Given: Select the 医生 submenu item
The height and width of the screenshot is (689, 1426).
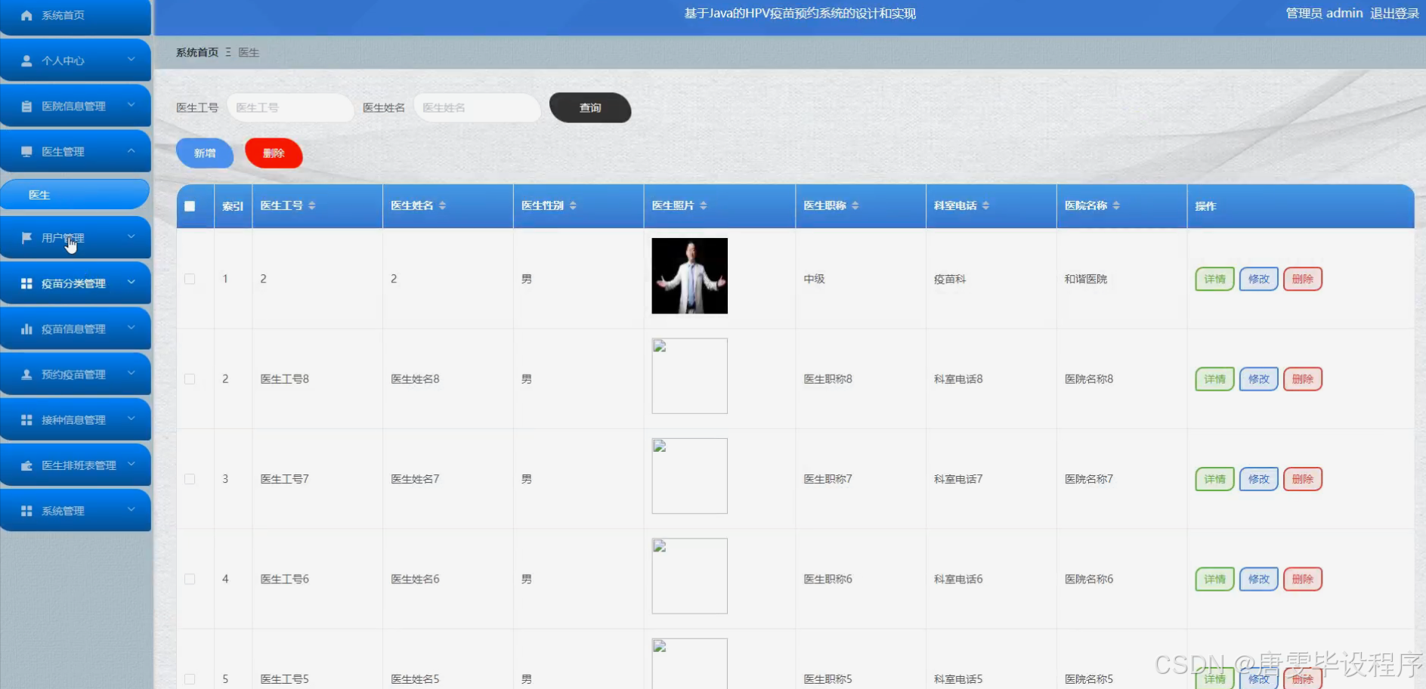Looking at the screenshot, I should pos(76,195).
